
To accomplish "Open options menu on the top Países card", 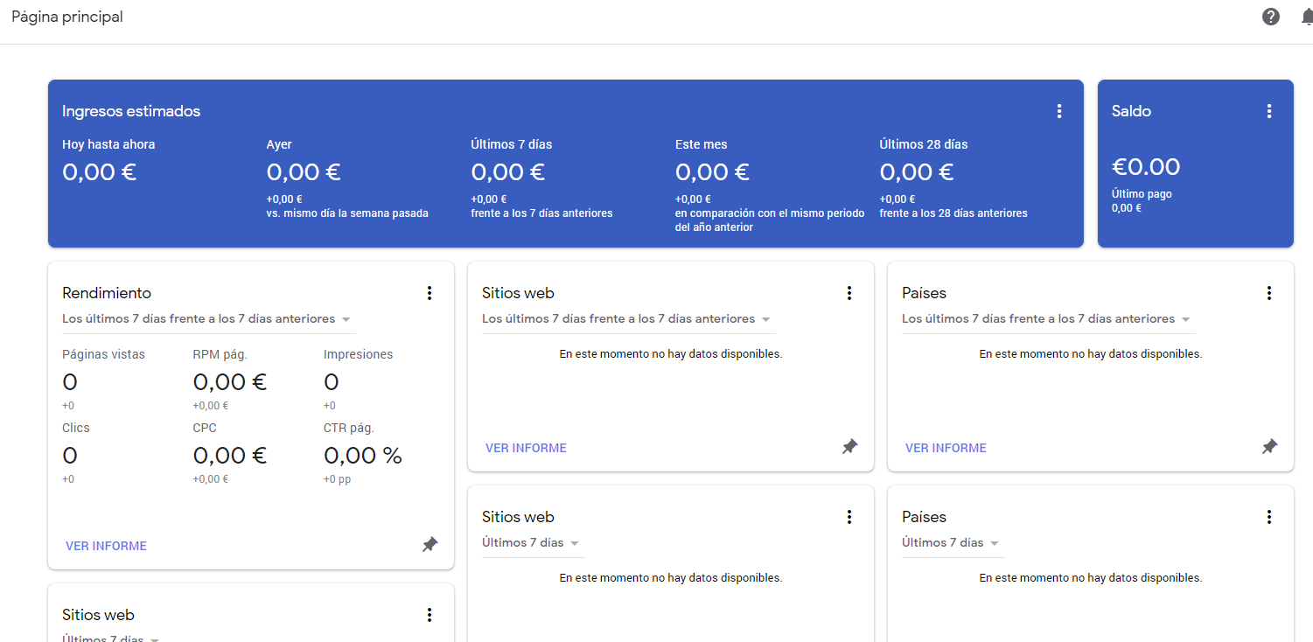I will (x=1269, y=293).
